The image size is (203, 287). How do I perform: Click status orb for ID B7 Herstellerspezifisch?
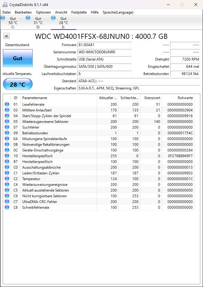coord(7,162)
